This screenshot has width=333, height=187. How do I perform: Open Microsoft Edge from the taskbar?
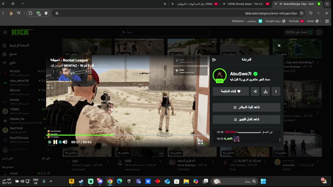point(119,181)
